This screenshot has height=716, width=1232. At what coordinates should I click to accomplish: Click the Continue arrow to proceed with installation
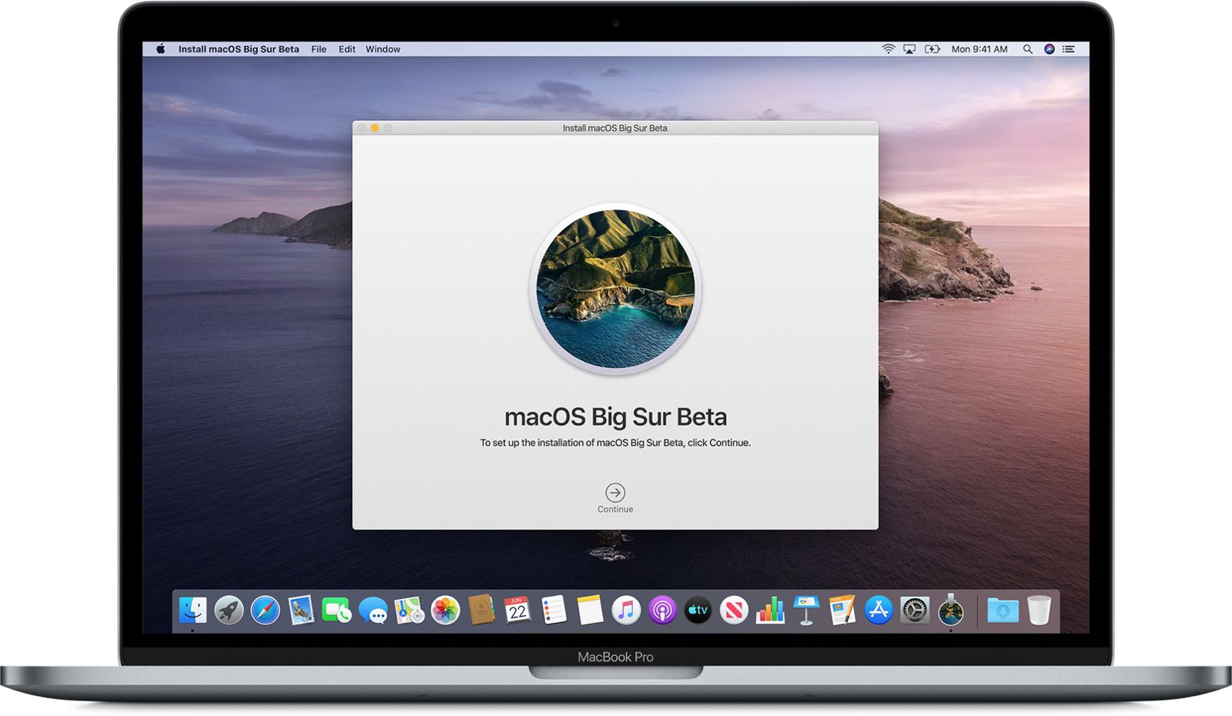(615, 493)
